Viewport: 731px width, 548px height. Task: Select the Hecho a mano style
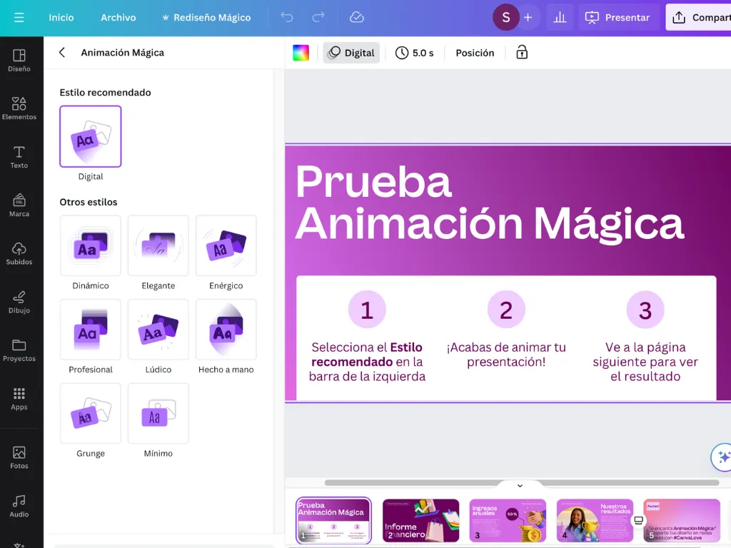[226, 330]
